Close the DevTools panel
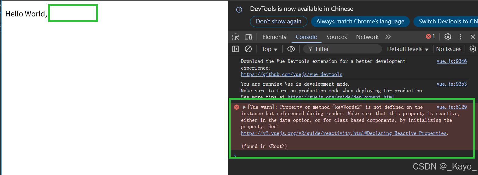The image size is (478, 175). click(473, 37)
